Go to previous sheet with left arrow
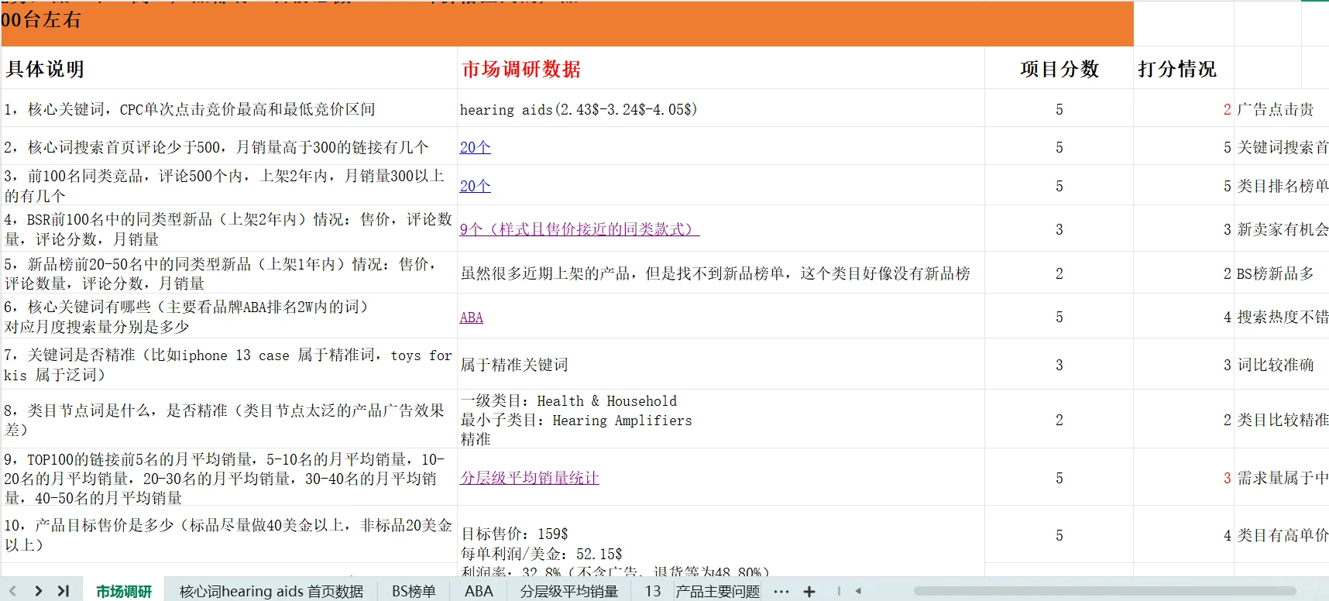 coord(12,591)
